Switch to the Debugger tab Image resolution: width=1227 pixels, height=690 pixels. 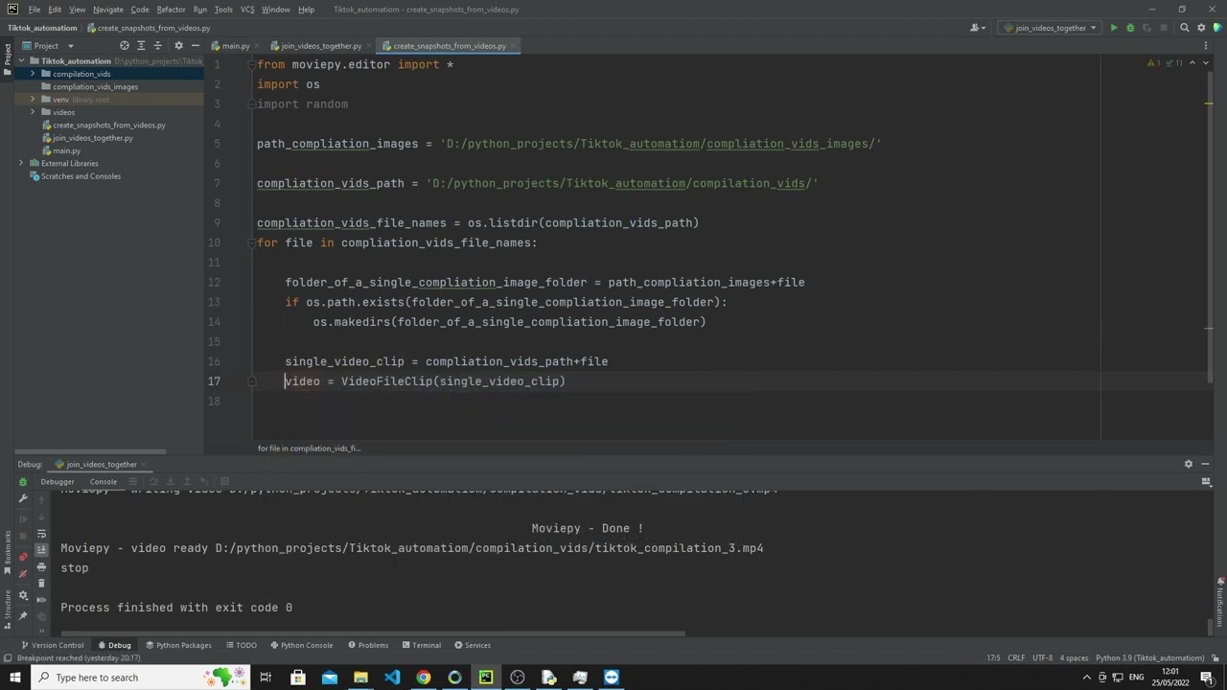58,482
